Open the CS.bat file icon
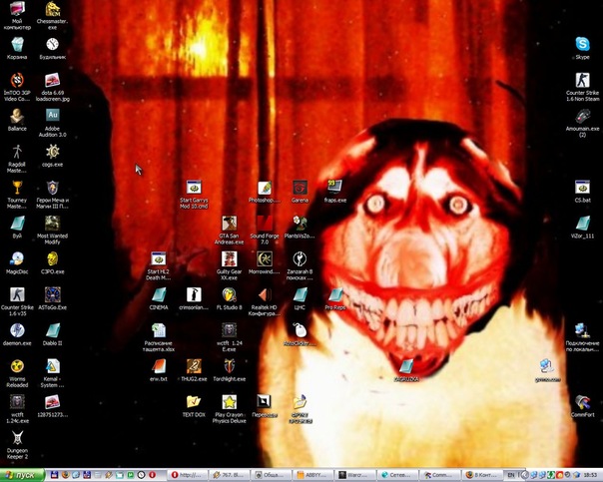The image size is (603, 482). tap(582, 192)
